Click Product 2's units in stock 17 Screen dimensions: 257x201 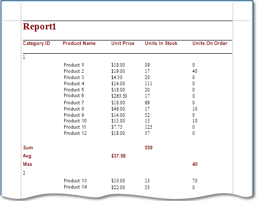[x=147, y=71]
